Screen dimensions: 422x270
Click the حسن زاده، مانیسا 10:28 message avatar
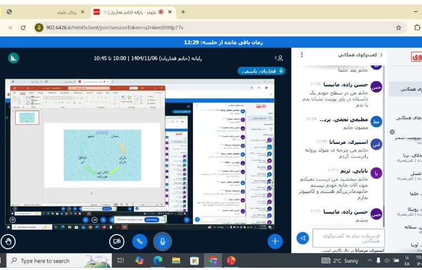pyautogui.click(x=376, y=87)
